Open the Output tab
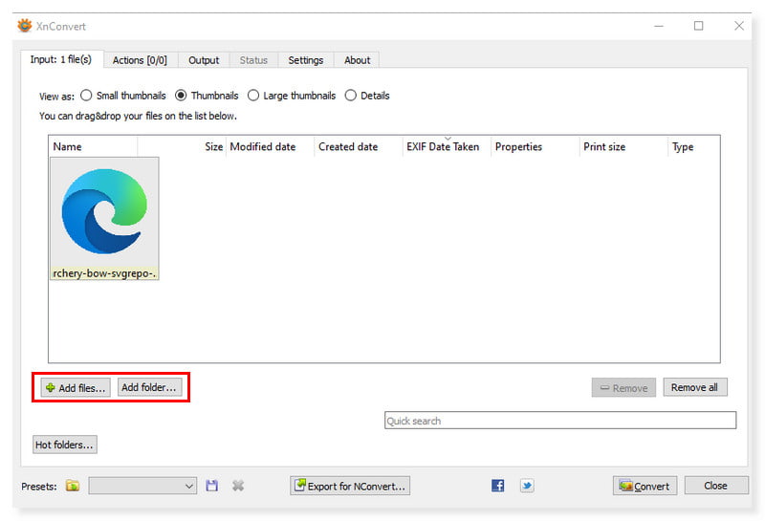Viewport: 765px width, 521px height. coord(204,60)
